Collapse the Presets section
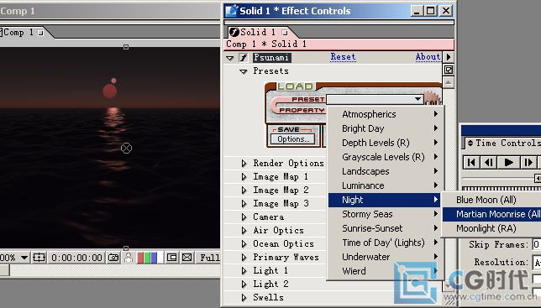Image resolution: width=541 pixels, height=308 pixels. coord(244,71)
